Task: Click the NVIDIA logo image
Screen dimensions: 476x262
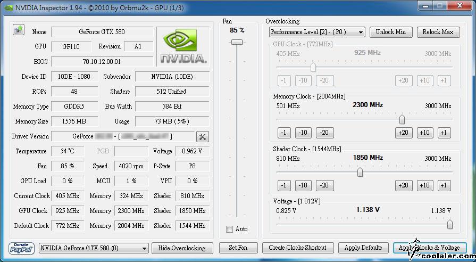Action: [183, 46]
